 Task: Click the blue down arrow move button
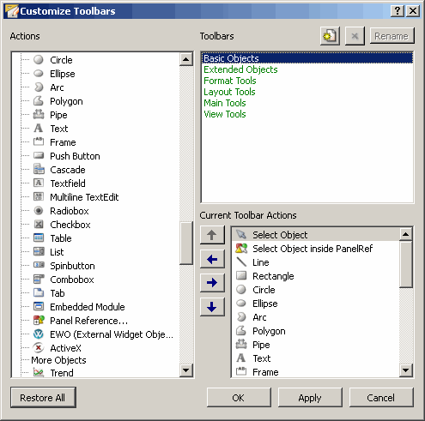[212, 307]
